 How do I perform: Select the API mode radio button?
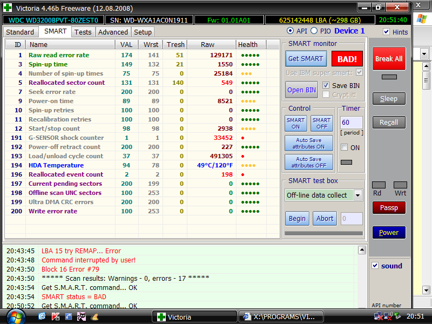pyautogui.click(x=290, y=31)
